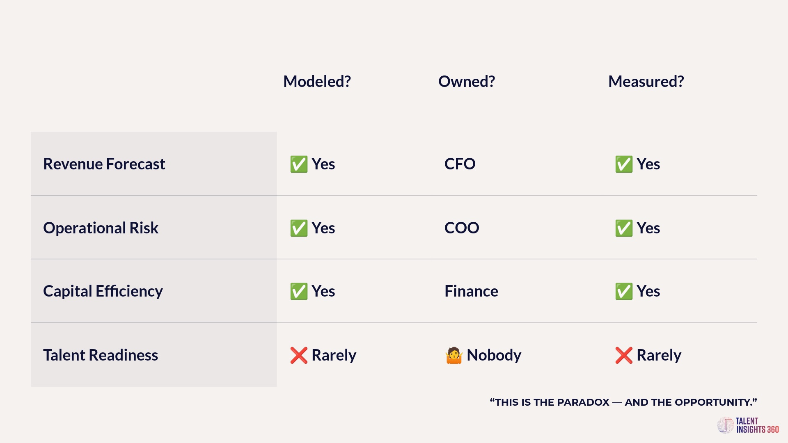Image resolution: width=788 pixels, height=443 pixels.
Task: Click the Revenue Forecast row label
Action: [104, 164]
